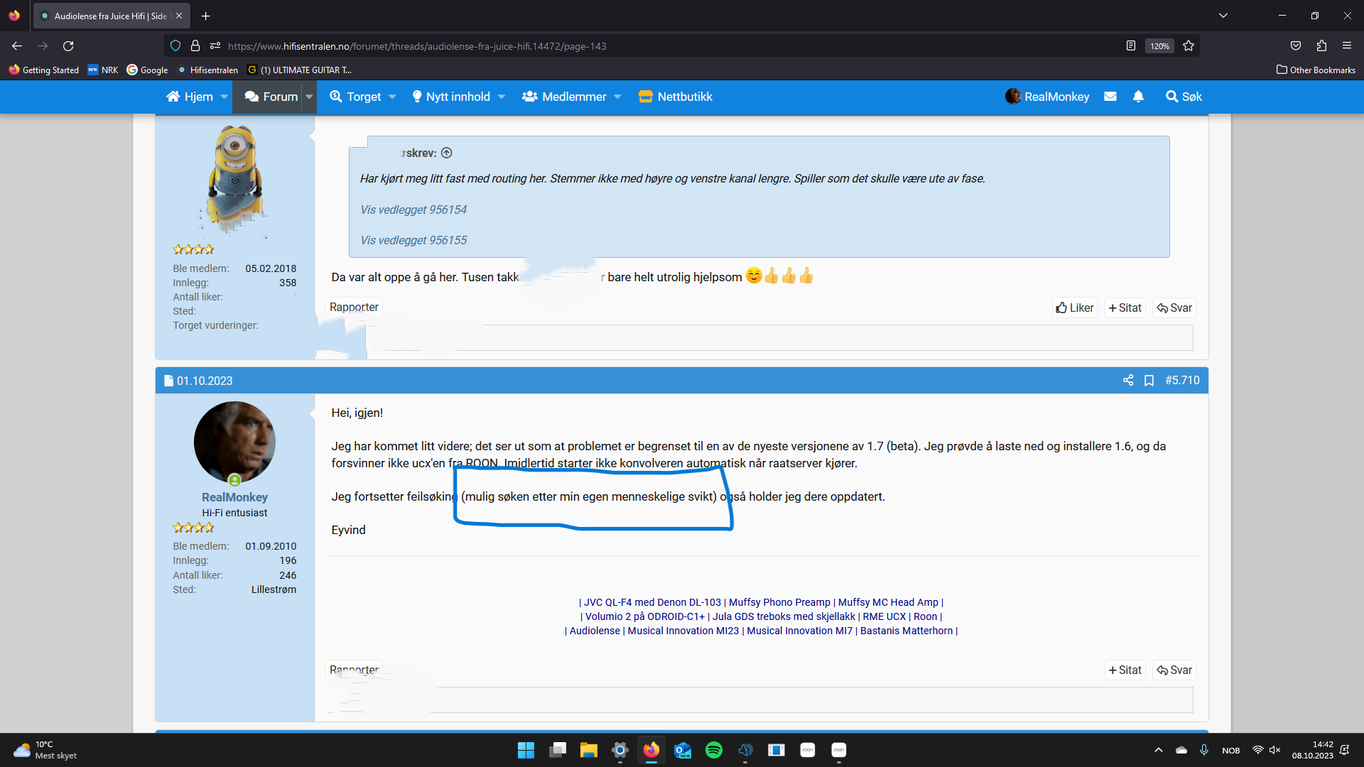Share post #5.710 via share icon
The width and height of the screenshot is (1364, 767).
1127,381
